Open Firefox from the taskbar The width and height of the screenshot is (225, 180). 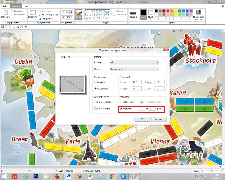point(57,176)
